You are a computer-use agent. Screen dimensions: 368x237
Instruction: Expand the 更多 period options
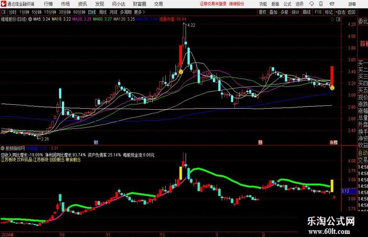139,12
